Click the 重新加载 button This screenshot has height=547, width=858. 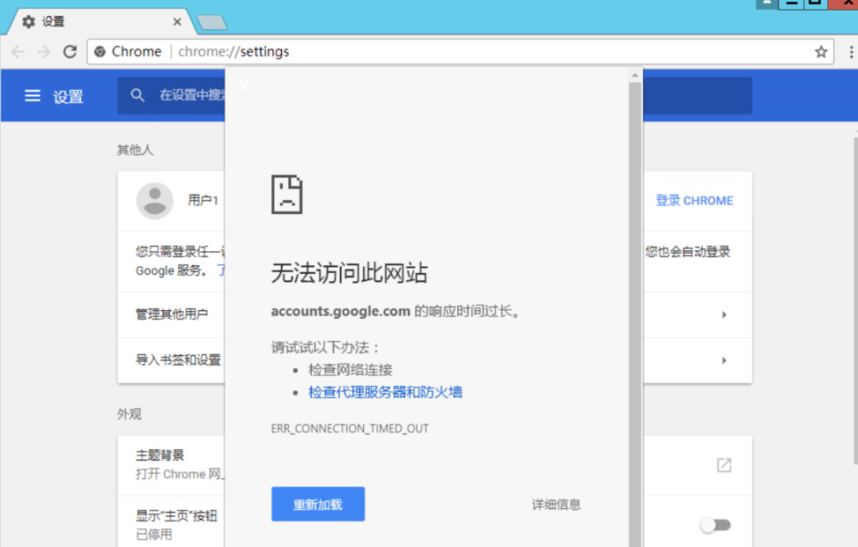point(318,504)
